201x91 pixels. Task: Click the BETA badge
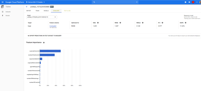52,7
